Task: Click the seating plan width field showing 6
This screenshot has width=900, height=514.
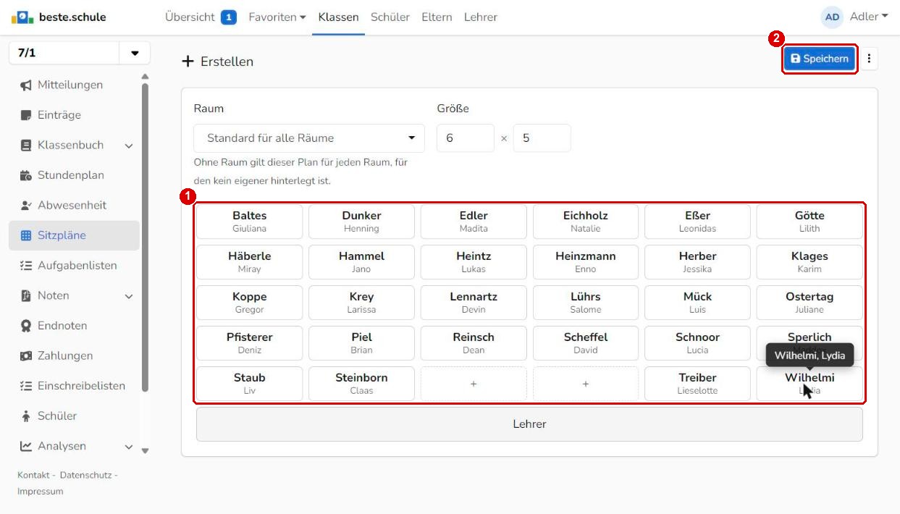Action: [466, 138]
